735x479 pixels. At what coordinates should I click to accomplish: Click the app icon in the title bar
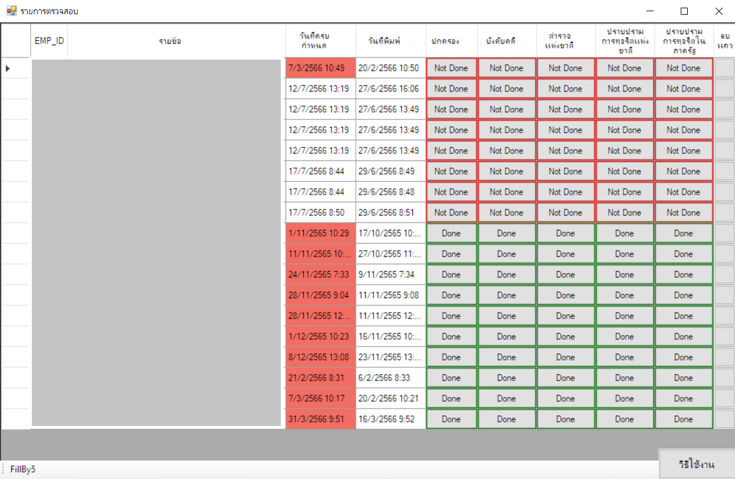coord(11,11)
